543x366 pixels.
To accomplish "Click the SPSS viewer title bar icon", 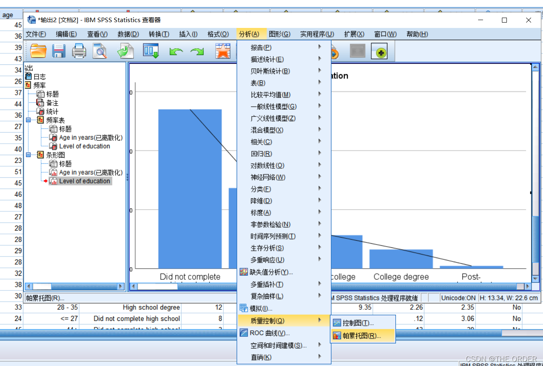I will point(32,19).
